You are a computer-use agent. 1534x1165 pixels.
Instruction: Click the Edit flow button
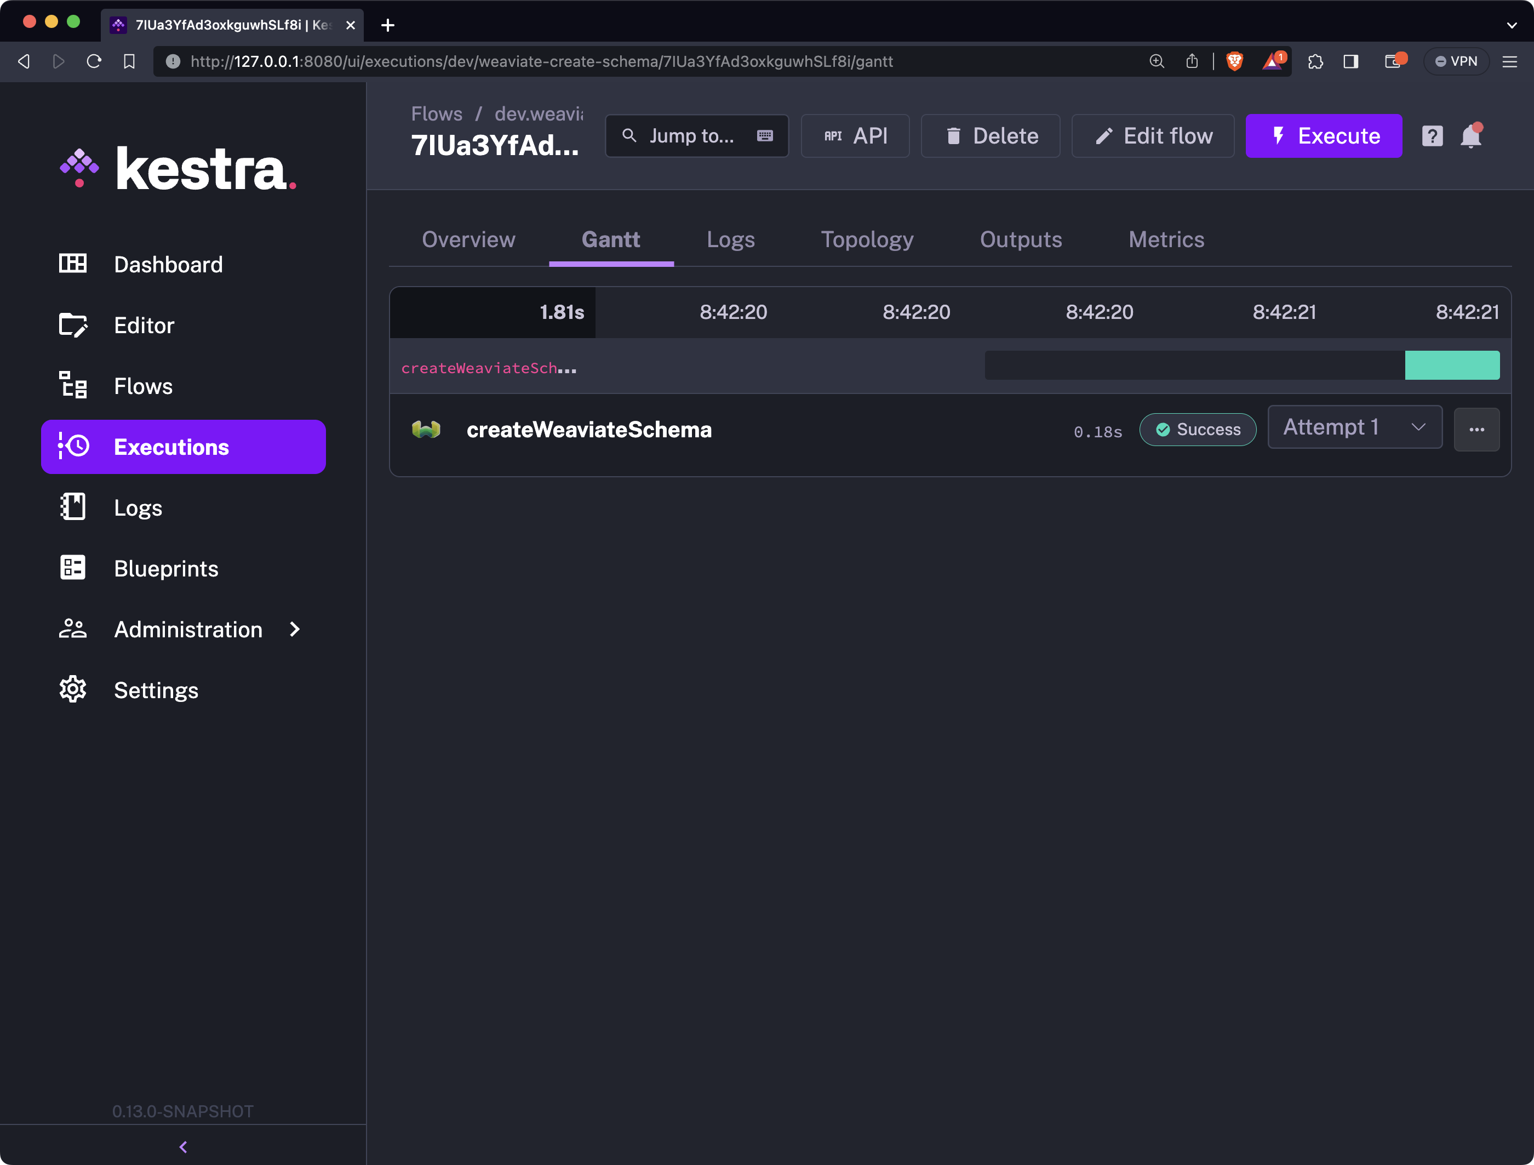pyautogui.click(x=1153, y=136)
